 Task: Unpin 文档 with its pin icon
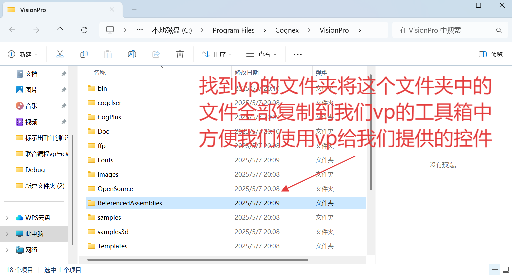[64, 74]
